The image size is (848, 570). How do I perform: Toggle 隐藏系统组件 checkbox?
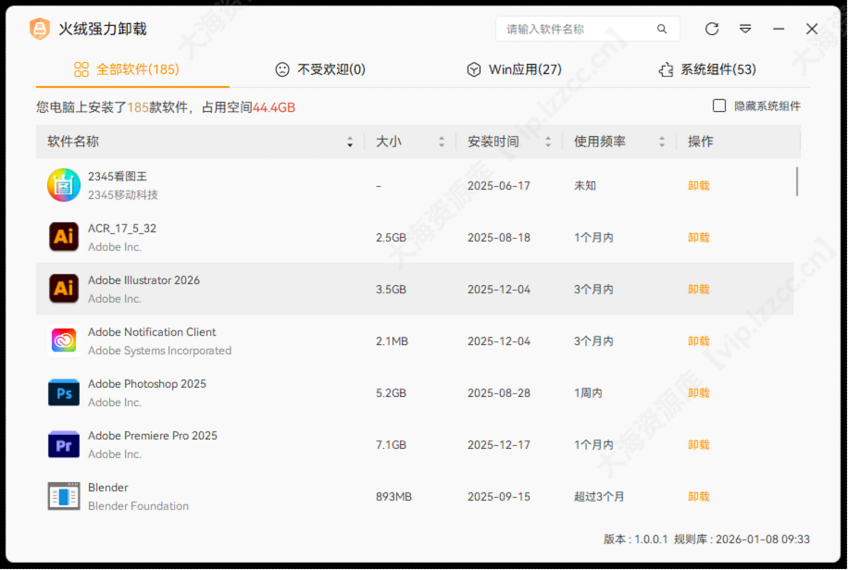tap(718, 105)
